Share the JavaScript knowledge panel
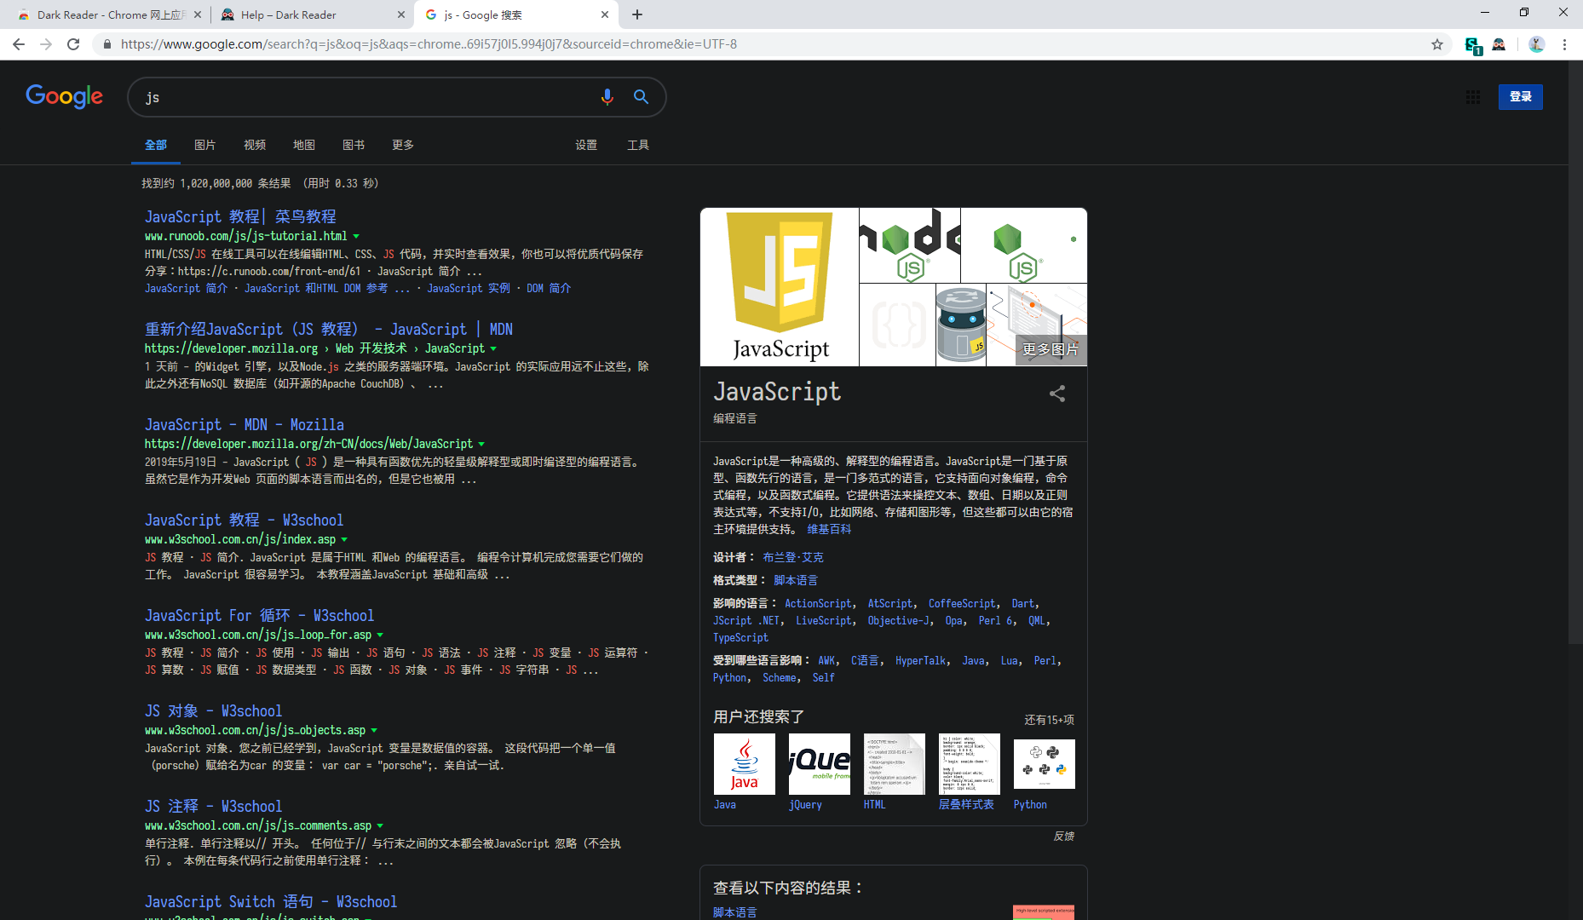The image size is (1583, 920). [x=1057, y=394]
